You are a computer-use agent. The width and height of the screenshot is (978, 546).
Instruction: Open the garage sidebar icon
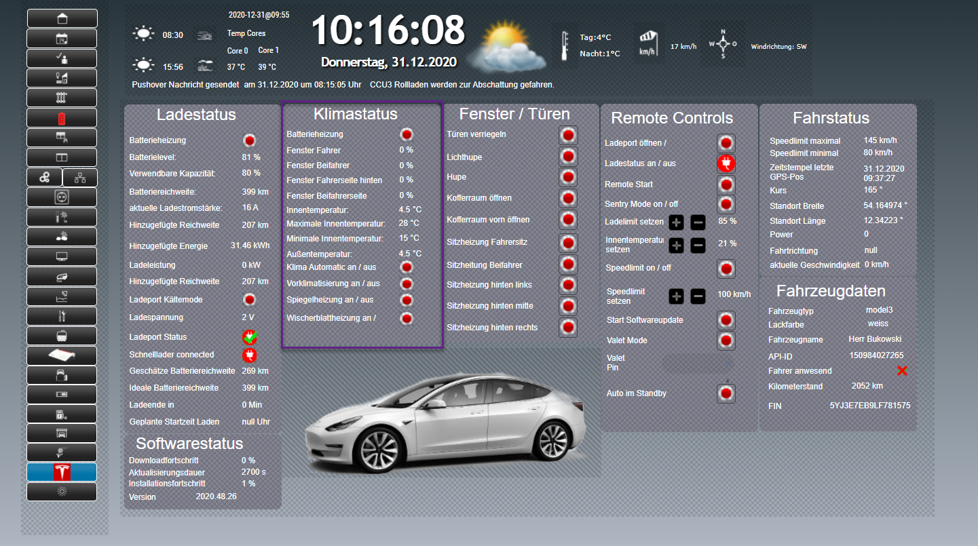(x=62, y=433)
